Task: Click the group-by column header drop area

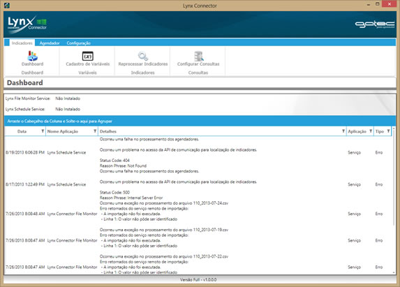Action: (200, 121)
